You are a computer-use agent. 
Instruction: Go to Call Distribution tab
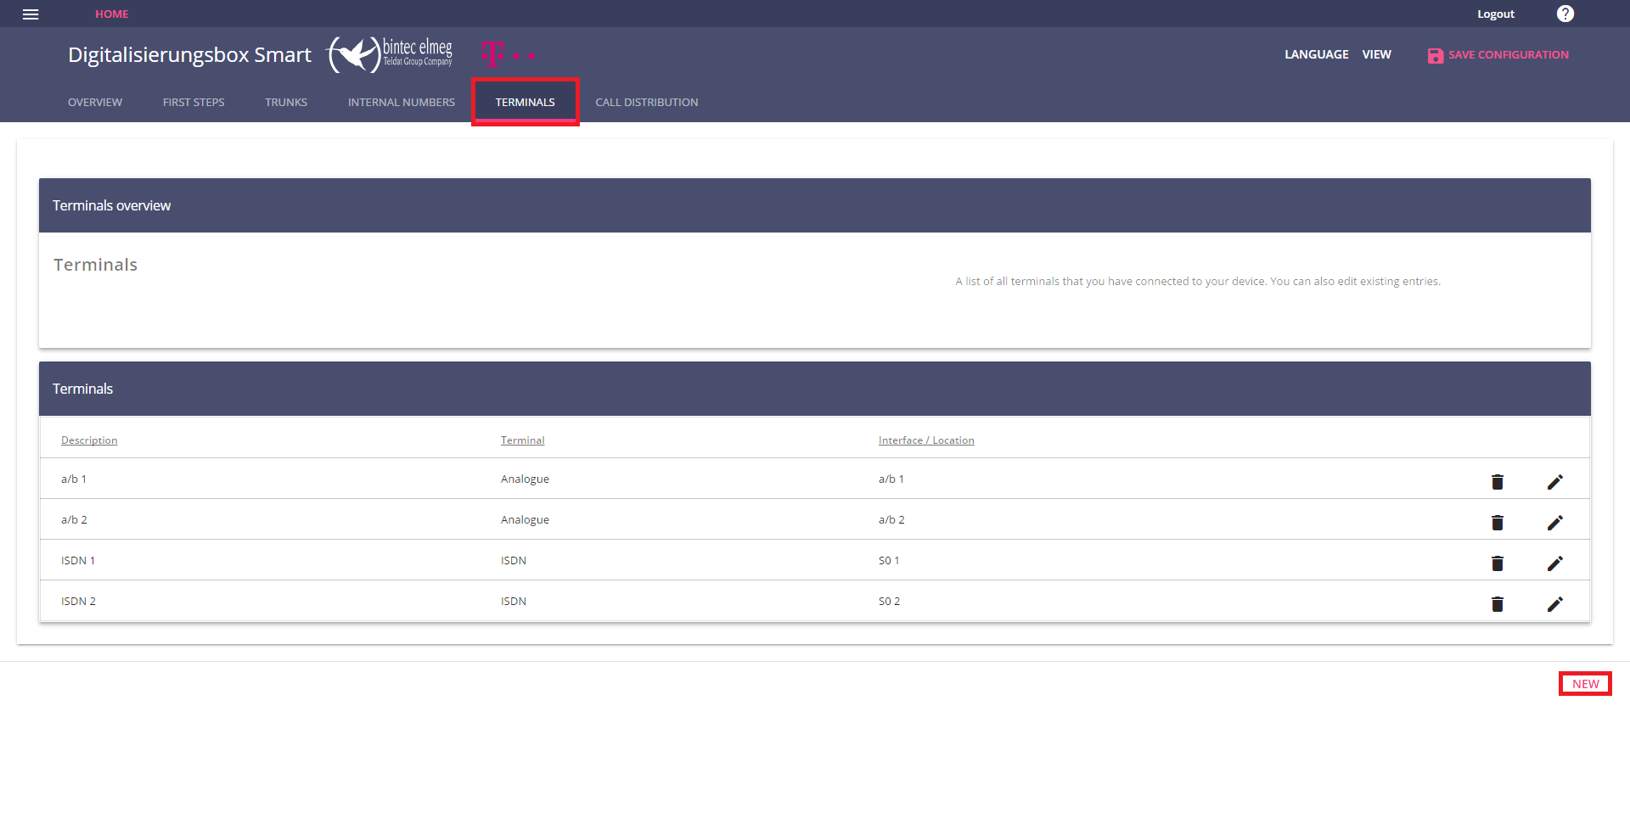[646, 102]
